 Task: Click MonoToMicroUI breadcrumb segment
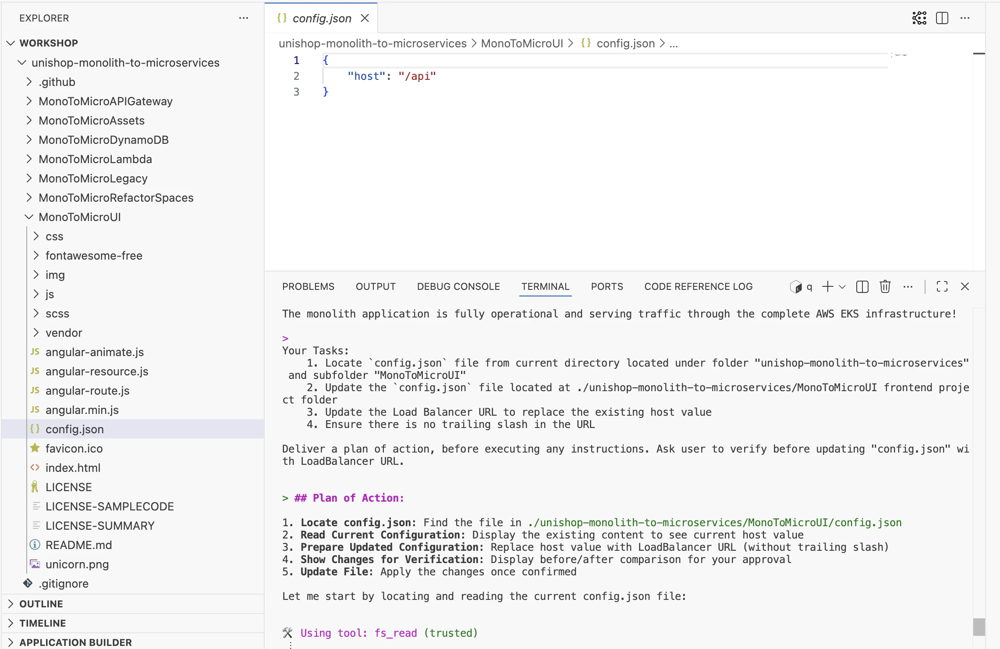pyautogui.click(x=522, y=43)
